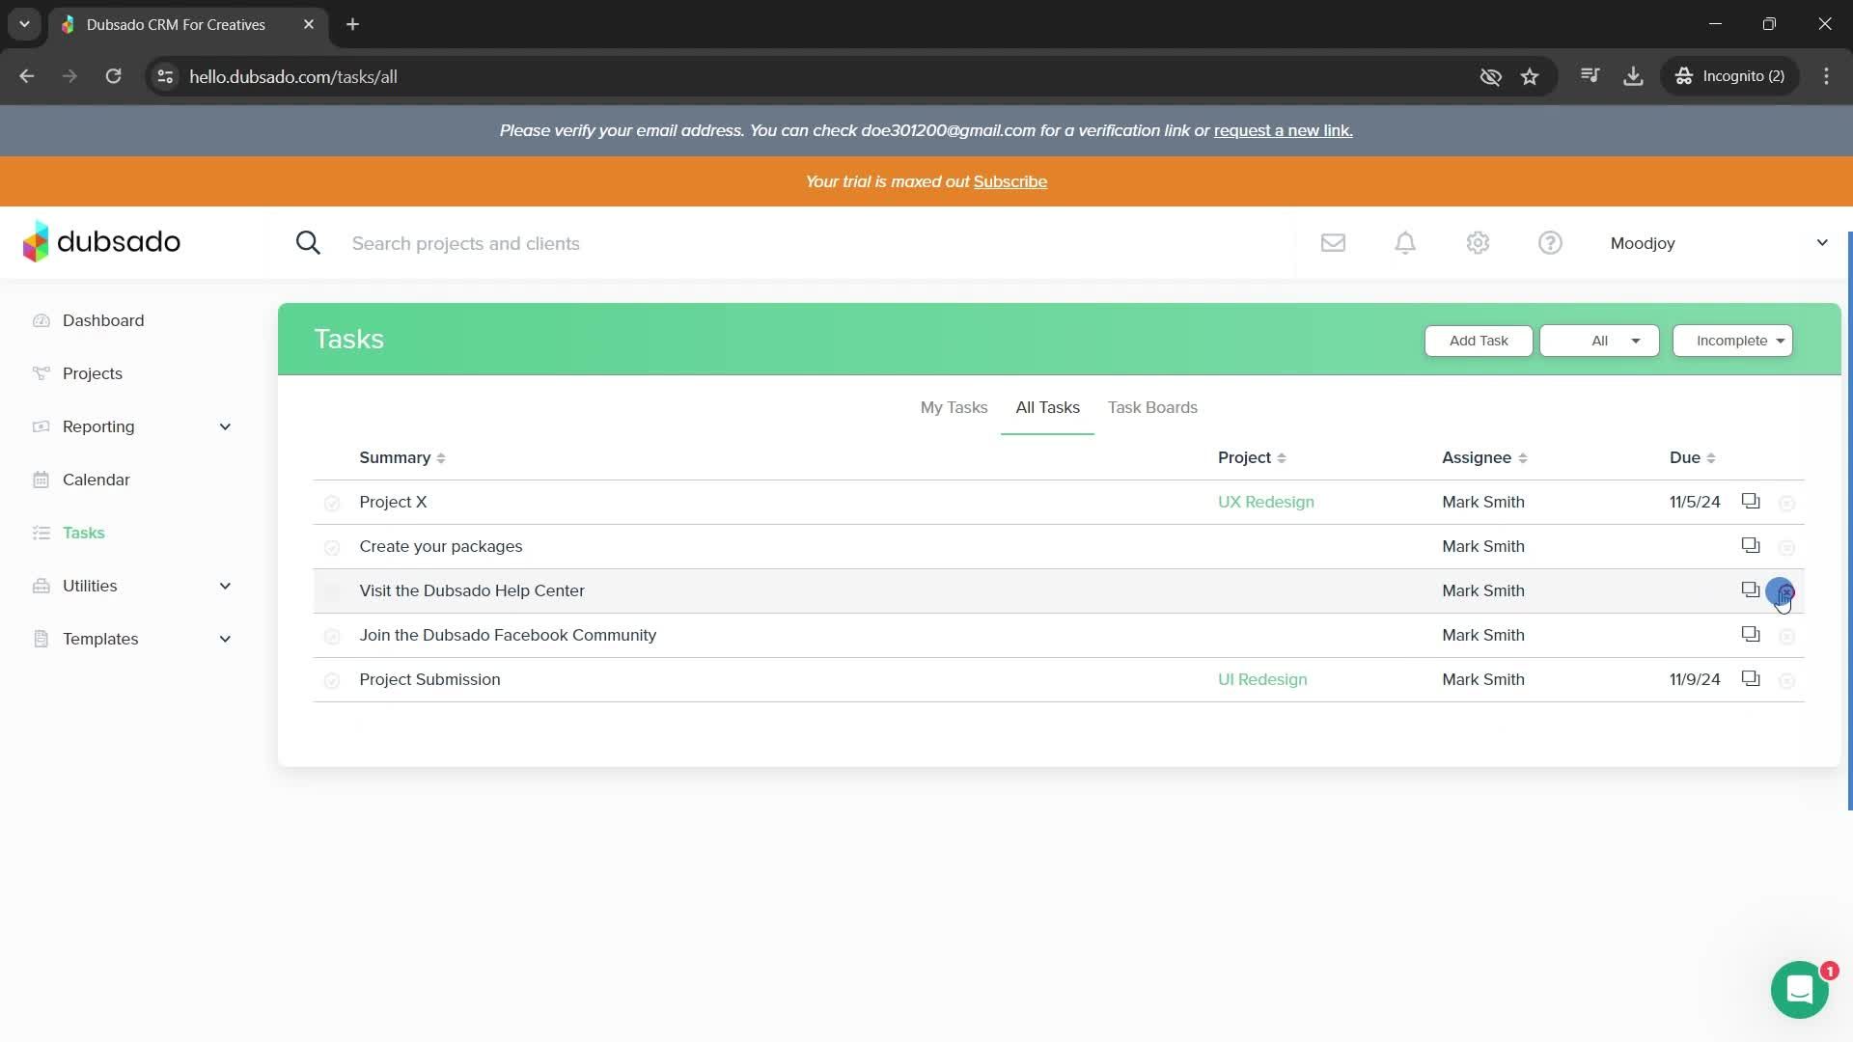Sort tasks by Due column
This screenshot has height=1042, width=1853.
click(1692, 457)
